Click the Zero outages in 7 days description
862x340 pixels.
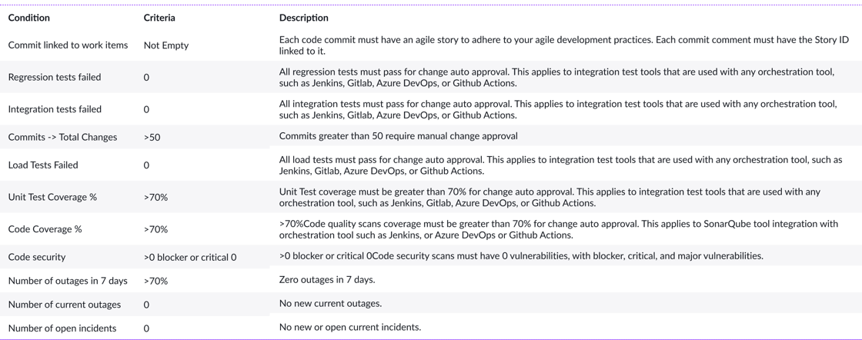click(327, 279)
